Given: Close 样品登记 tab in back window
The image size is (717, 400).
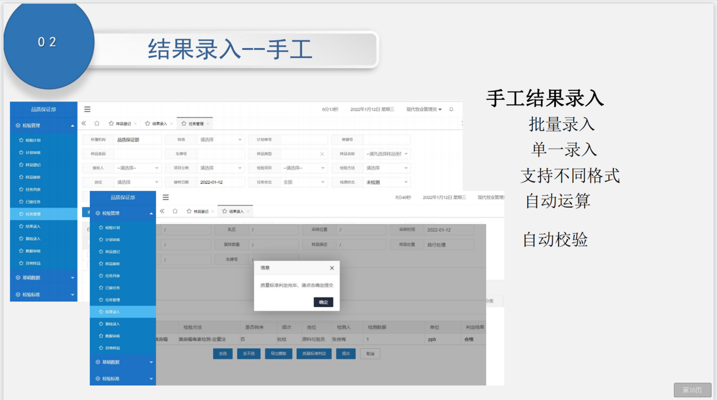Looking at the screenshot, I should [x=135, y=124].
